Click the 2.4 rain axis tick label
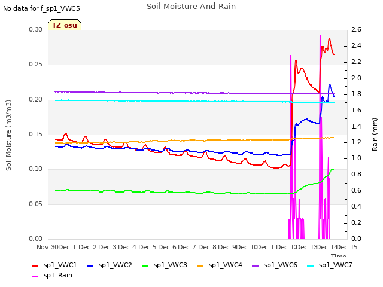 357,45
